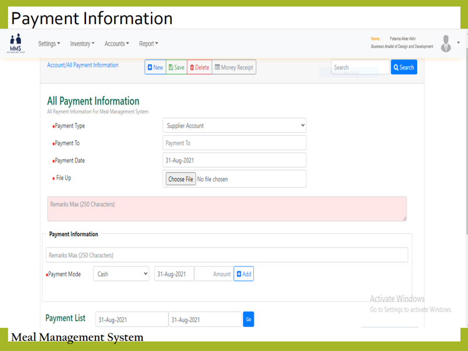Click Add button in Payment Information

point(243,274)
